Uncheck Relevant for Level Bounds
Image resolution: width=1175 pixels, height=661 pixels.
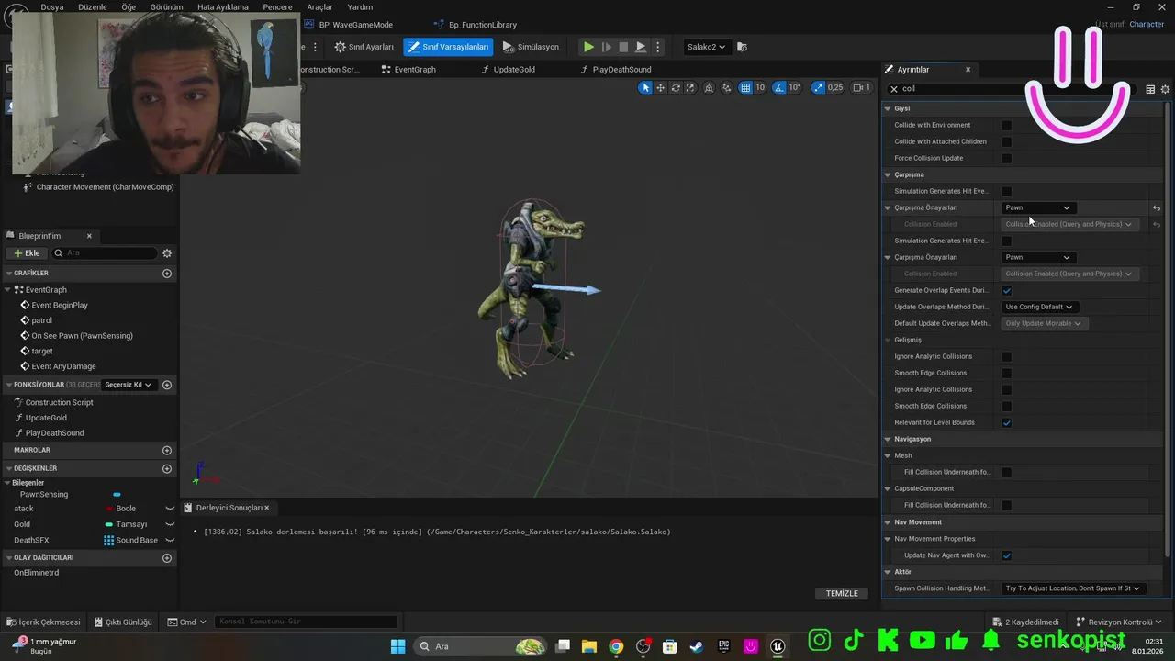point(1007,422)
